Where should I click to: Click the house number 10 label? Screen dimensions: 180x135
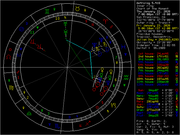[x=57, y=19]
